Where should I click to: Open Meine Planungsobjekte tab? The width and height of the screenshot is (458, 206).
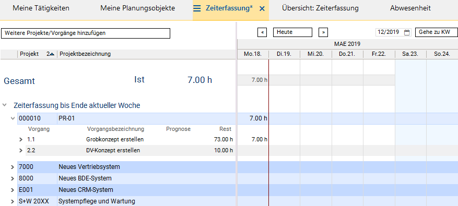pos(137,8)
